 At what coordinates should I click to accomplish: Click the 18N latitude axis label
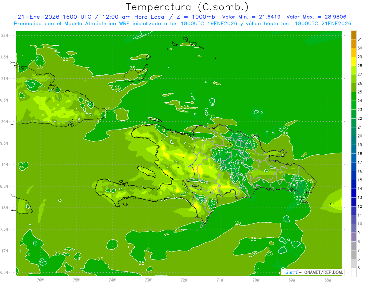coord(5,208)
